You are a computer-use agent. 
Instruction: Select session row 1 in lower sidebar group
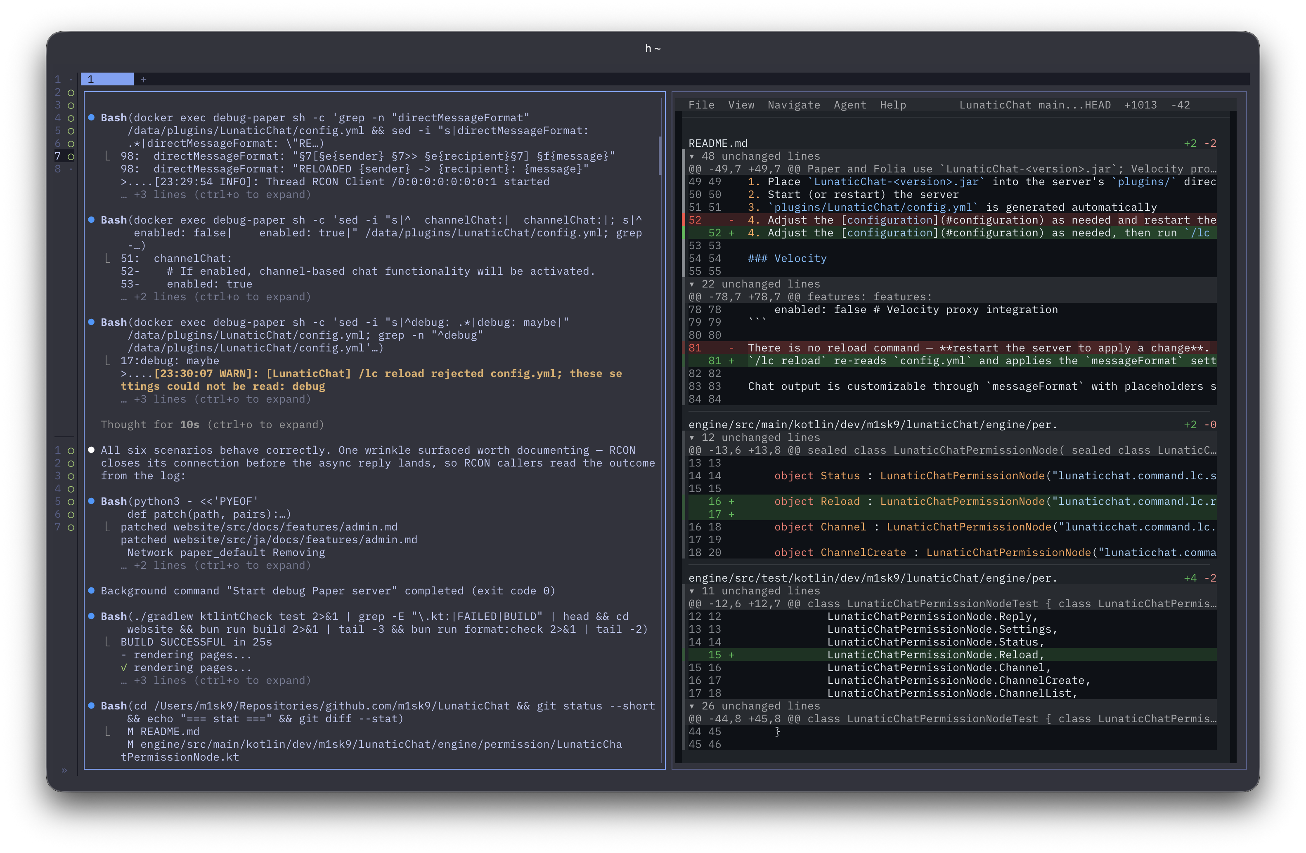(x=64, y=450)
